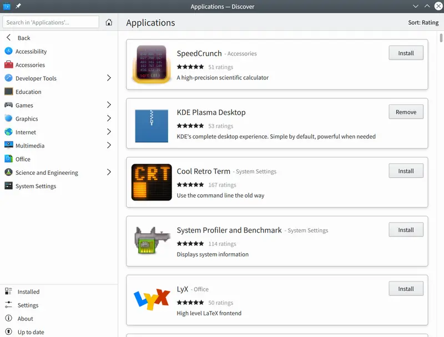444x337 pixels.
Task: Click the application list scrollbar handle
Action: (441, 38)
